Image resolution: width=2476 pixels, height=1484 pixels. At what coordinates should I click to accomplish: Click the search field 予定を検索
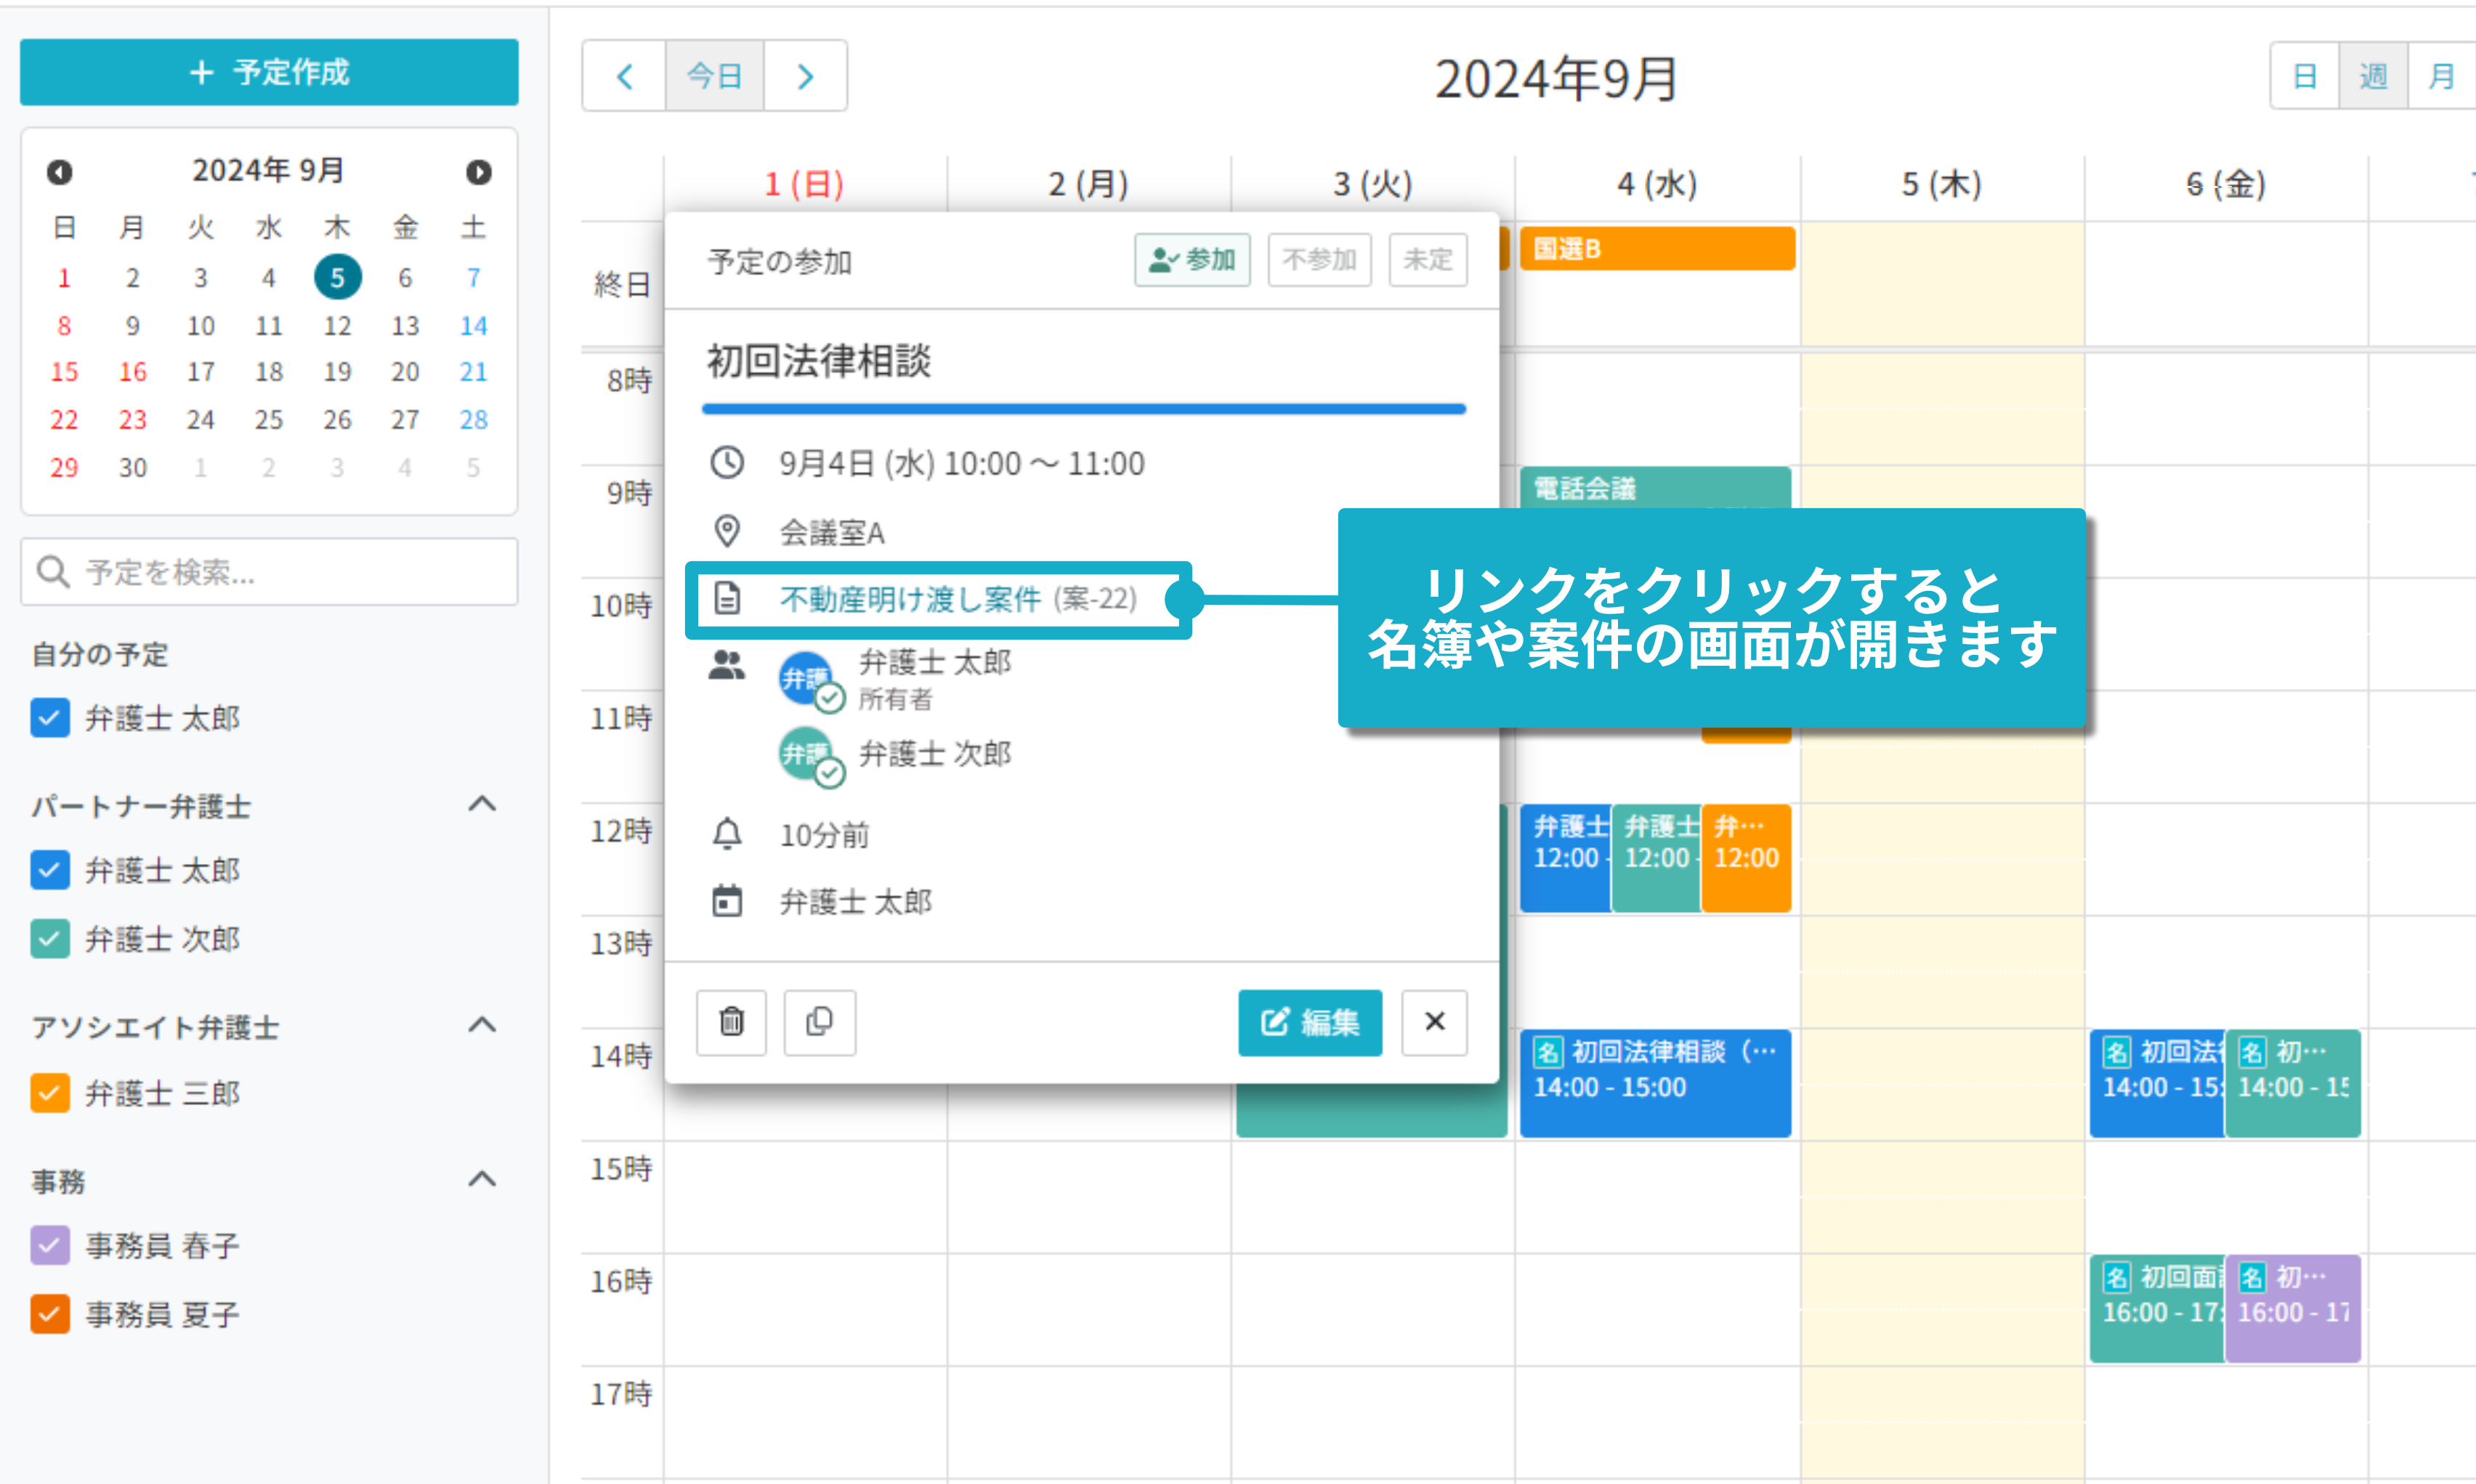(269, 572)
